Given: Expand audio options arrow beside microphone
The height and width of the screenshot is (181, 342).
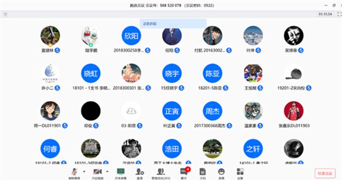Looking at the screenshot, I should (x=84, y=172).
